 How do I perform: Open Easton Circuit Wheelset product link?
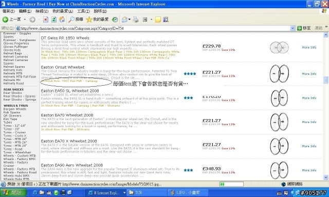click(63, 67)
